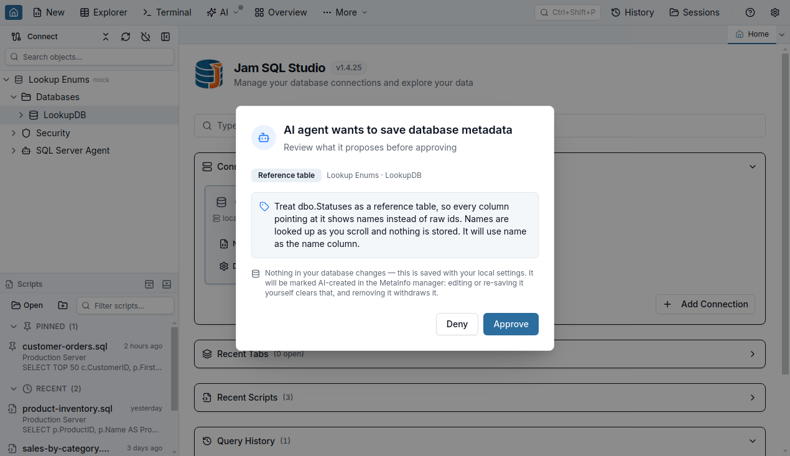Open Sessions

[x=694, y=12]
